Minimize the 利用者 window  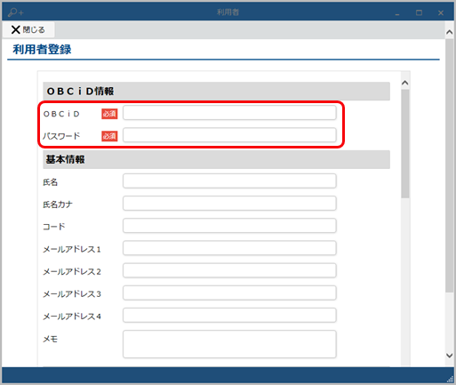pos(397,13)
